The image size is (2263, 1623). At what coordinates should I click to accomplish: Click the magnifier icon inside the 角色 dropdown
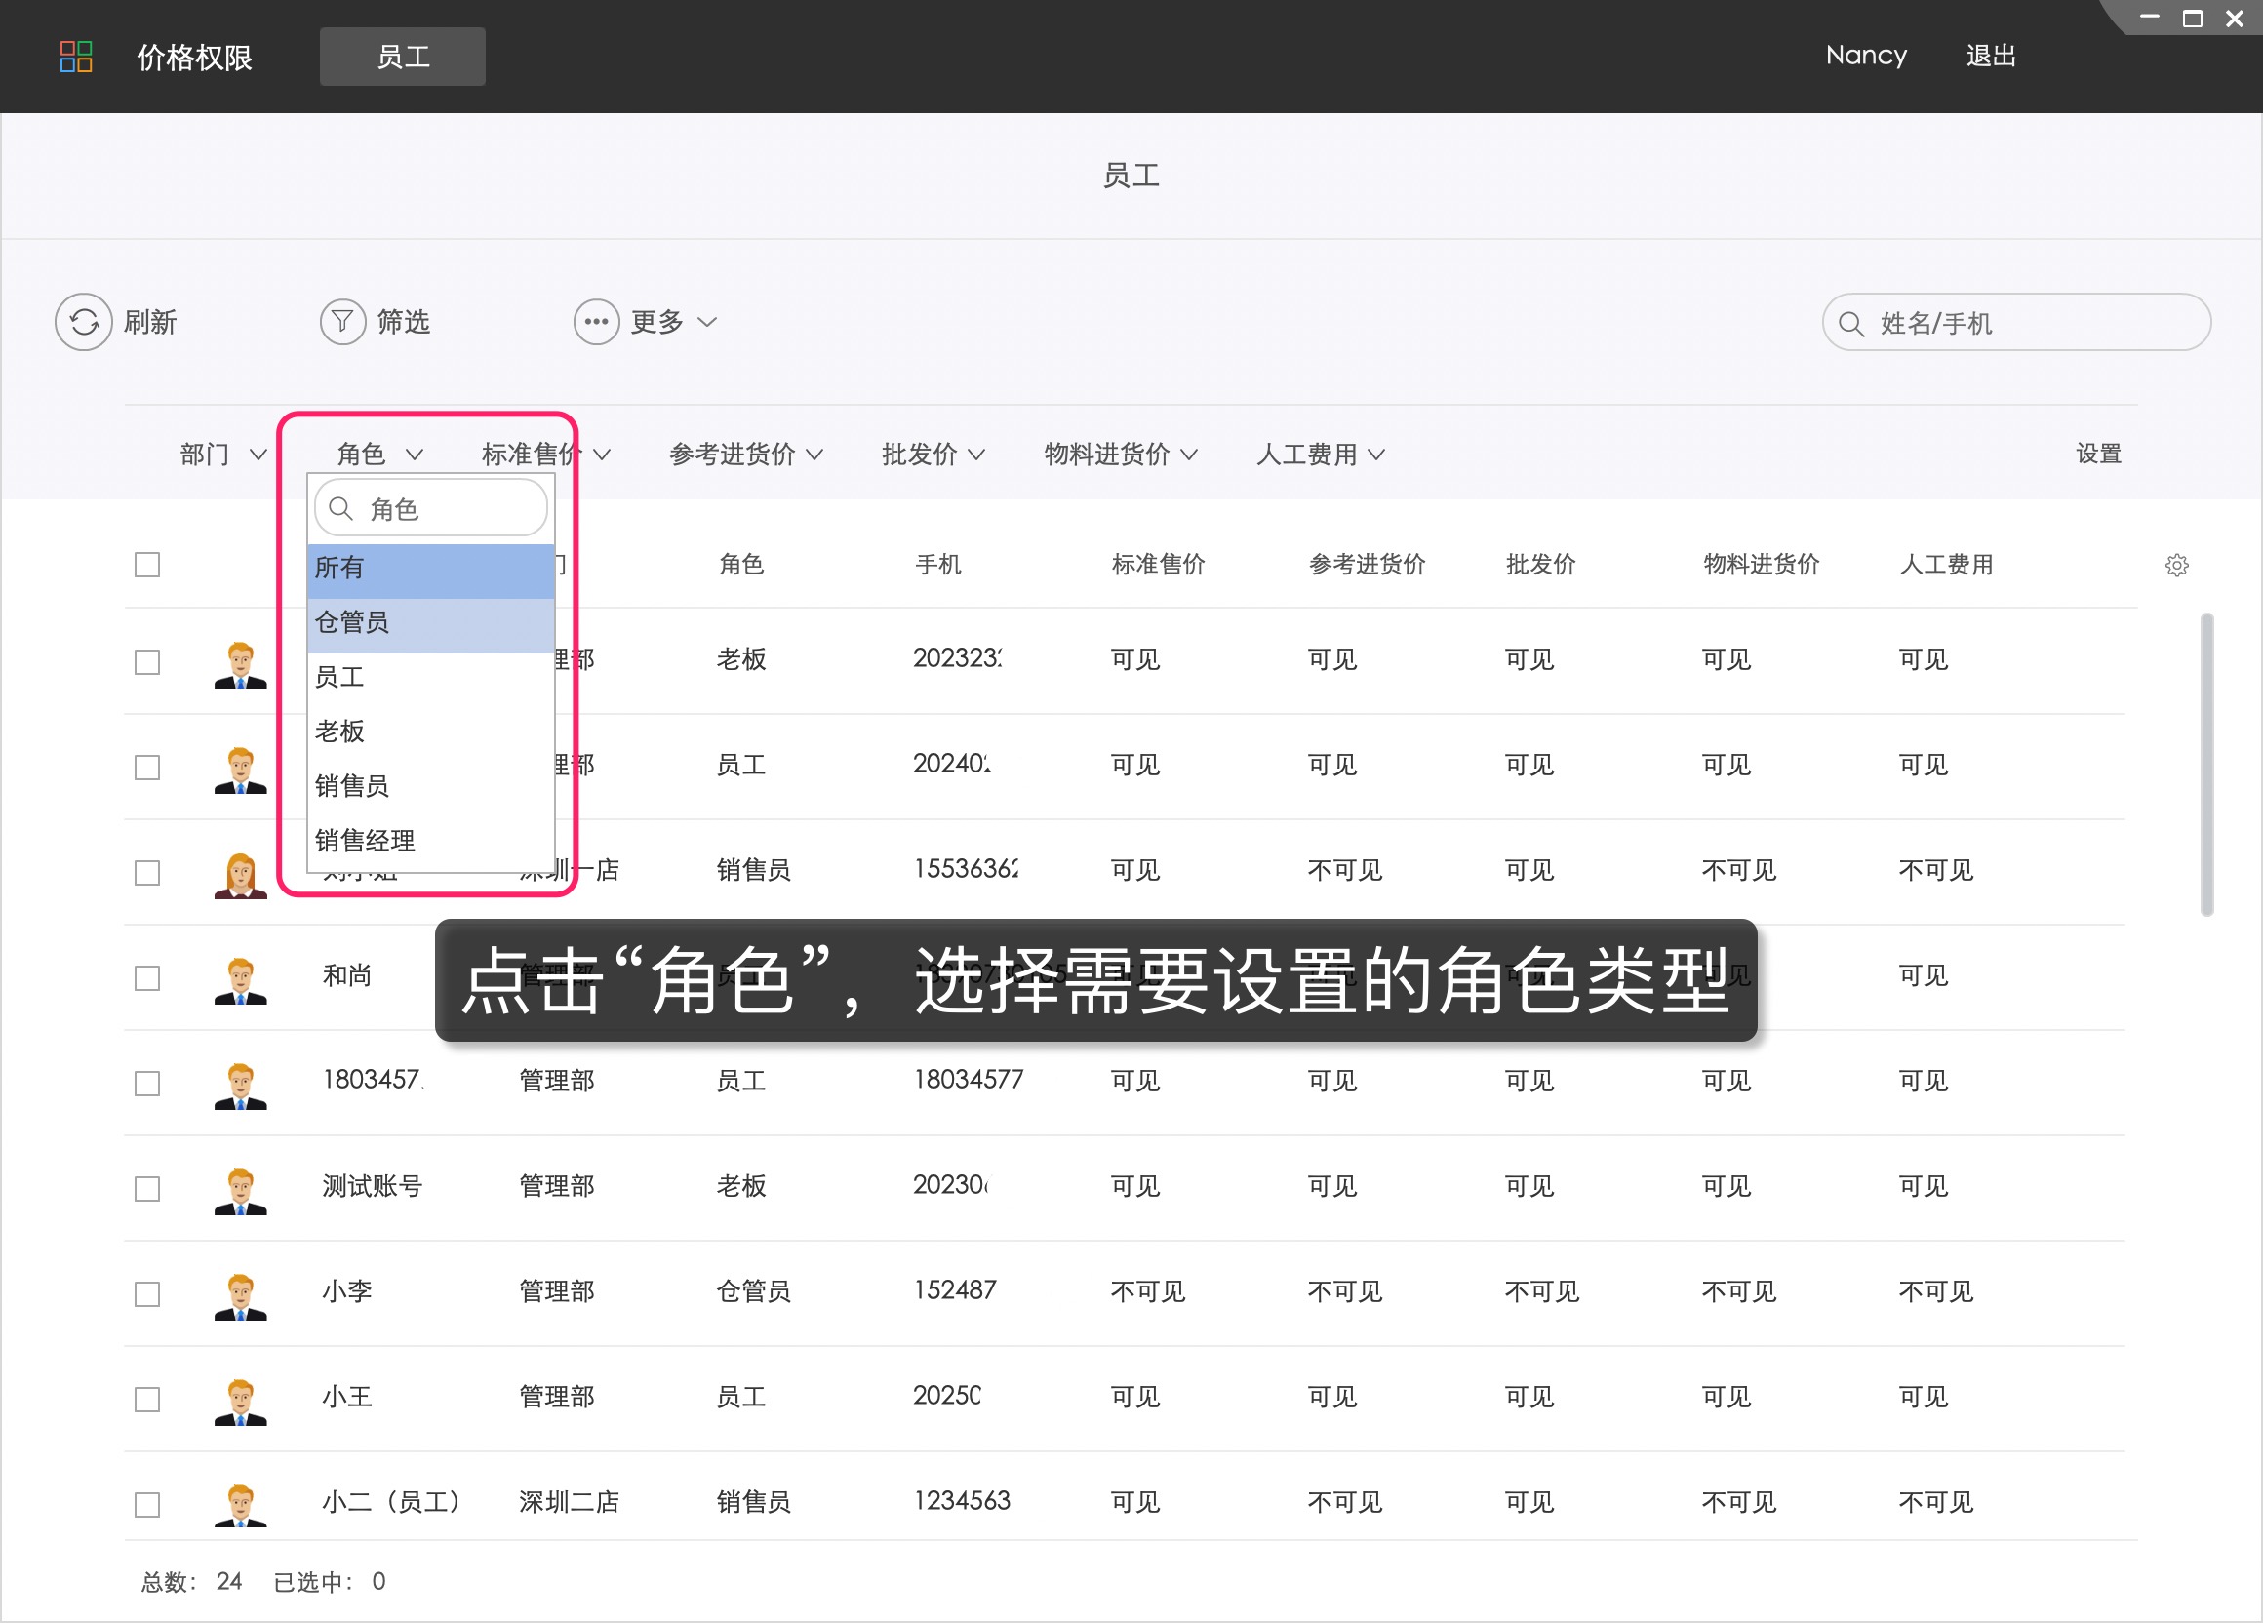pyautogui.click(x=340, y=508)
